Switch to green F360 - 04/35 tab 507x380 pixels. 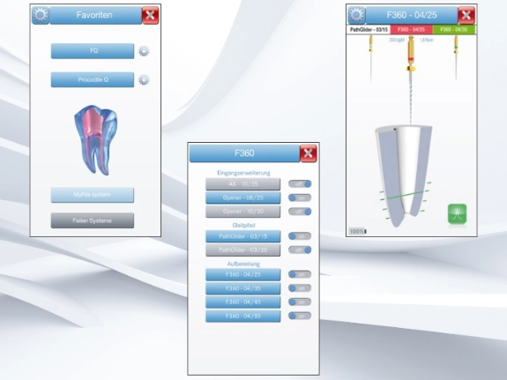[453, 29]
